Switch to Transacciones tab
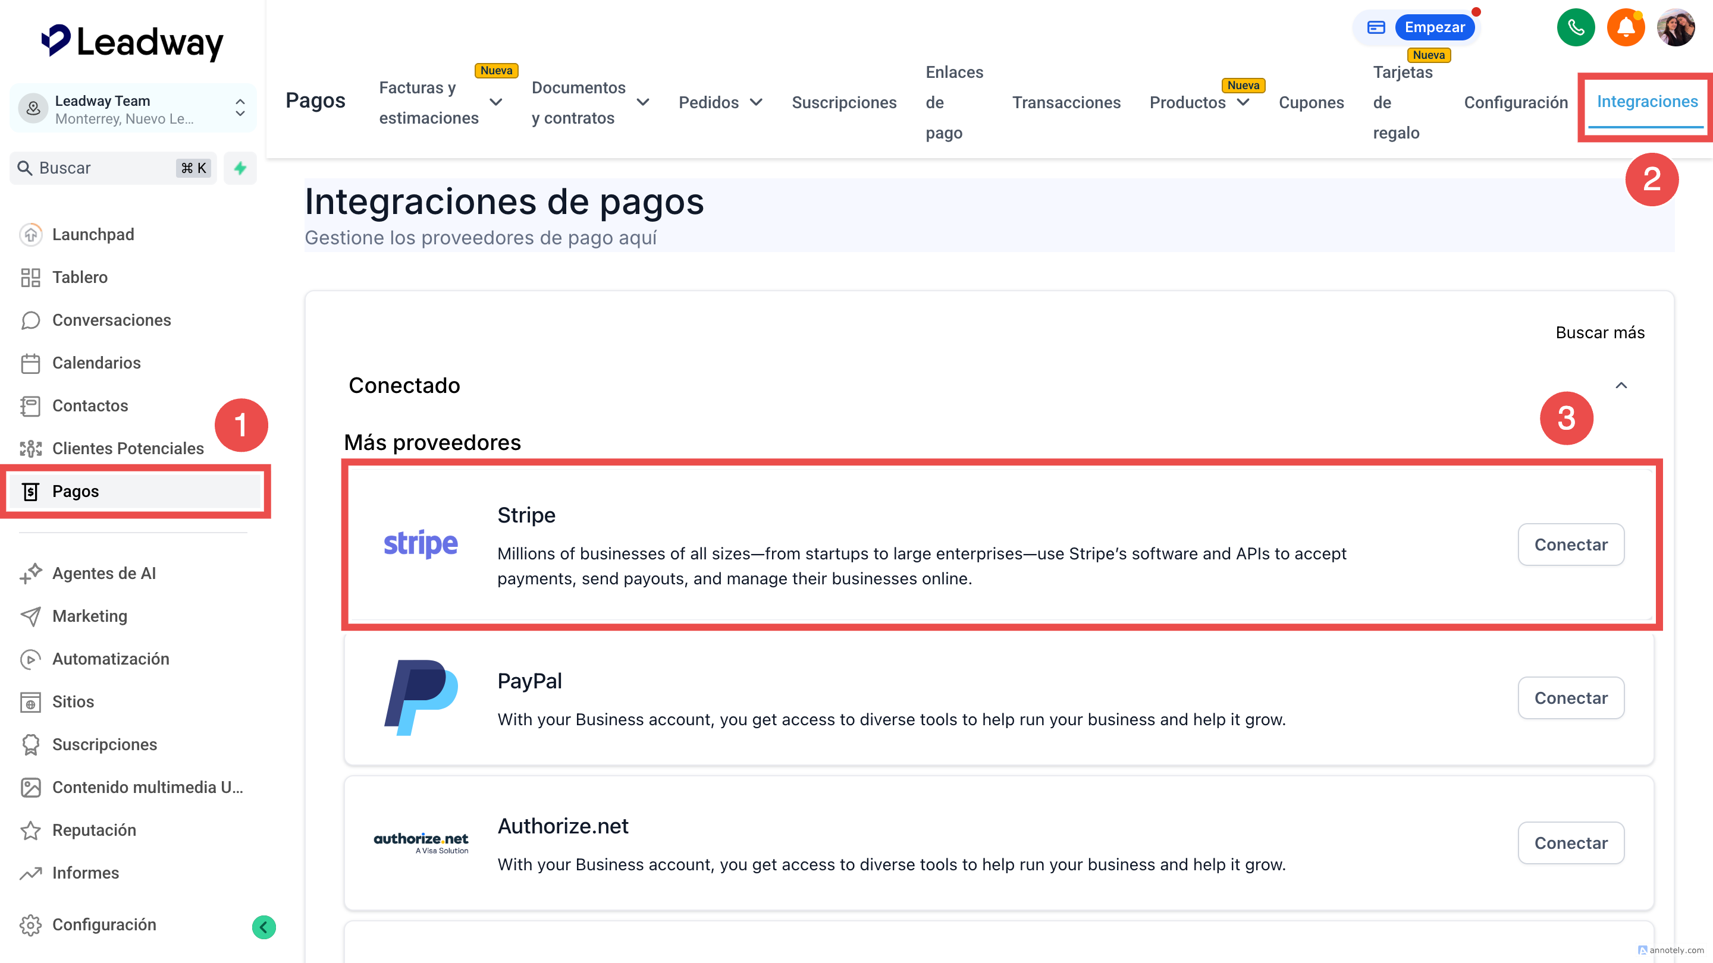The image size is (1713, 963). tap(1066, 102)
